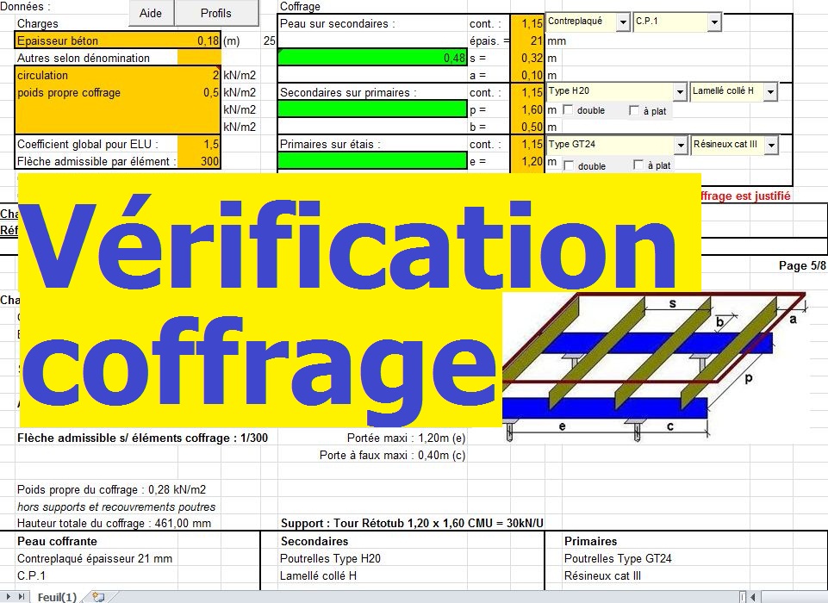Select cont. 1,15 in Secondaires sur primaires row
This screenshot has height=603, width=828.
(527, 92)
